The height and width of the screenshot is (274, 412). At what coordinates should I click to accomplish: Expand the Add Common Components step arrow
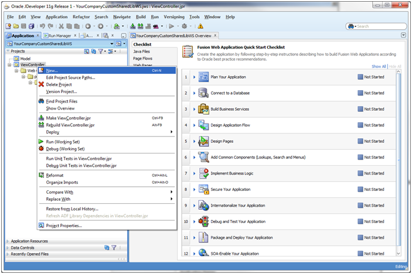[x=194, y=157]
